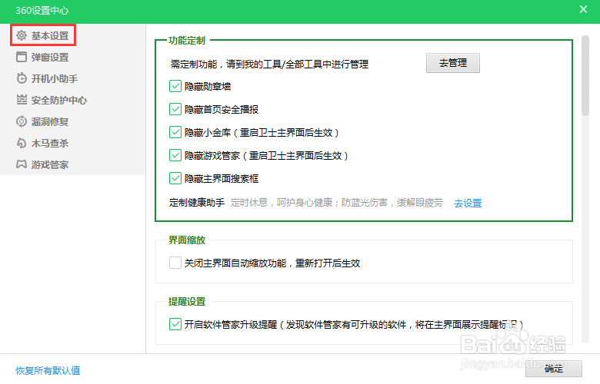Click the vertical scrollbar thumb
600x384 pixels.
(585, 75)
